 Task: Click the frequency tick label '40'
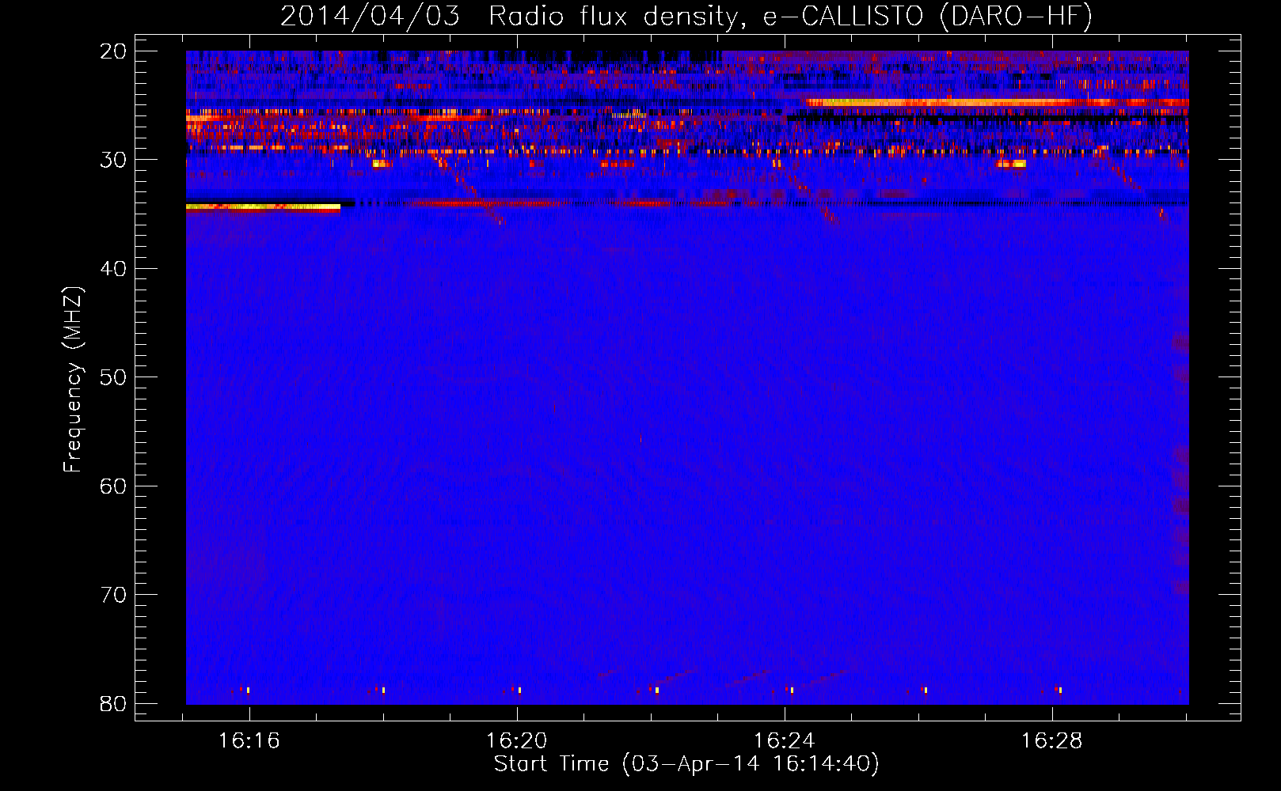point(114,268)
